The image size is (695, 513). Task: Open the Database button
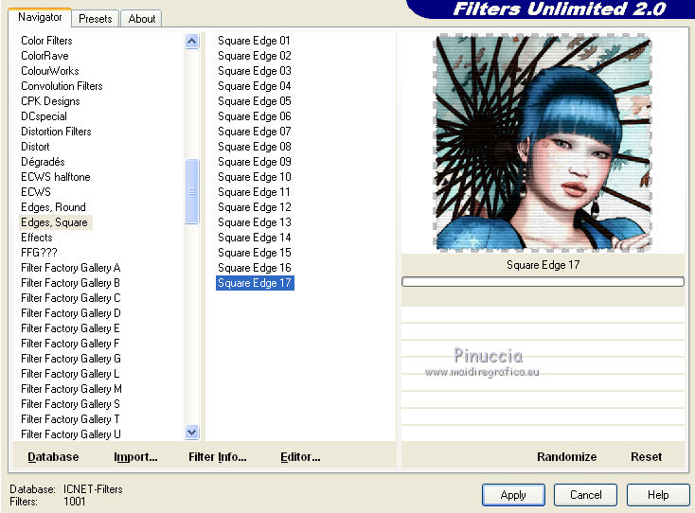(x=53, y=457)
